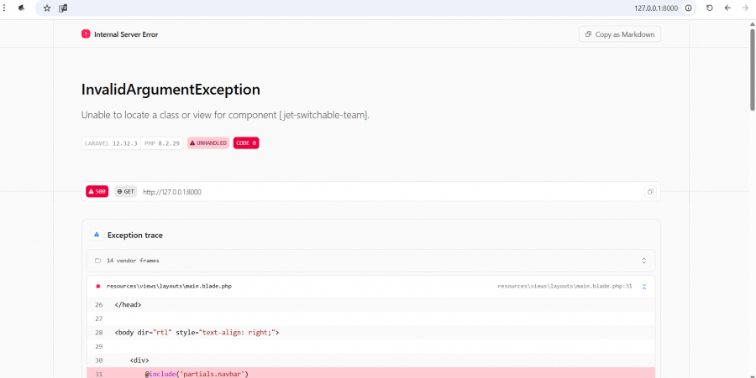
Task: Collapse the main.blade.php frame using chevrons
Action: coord(644,286)
